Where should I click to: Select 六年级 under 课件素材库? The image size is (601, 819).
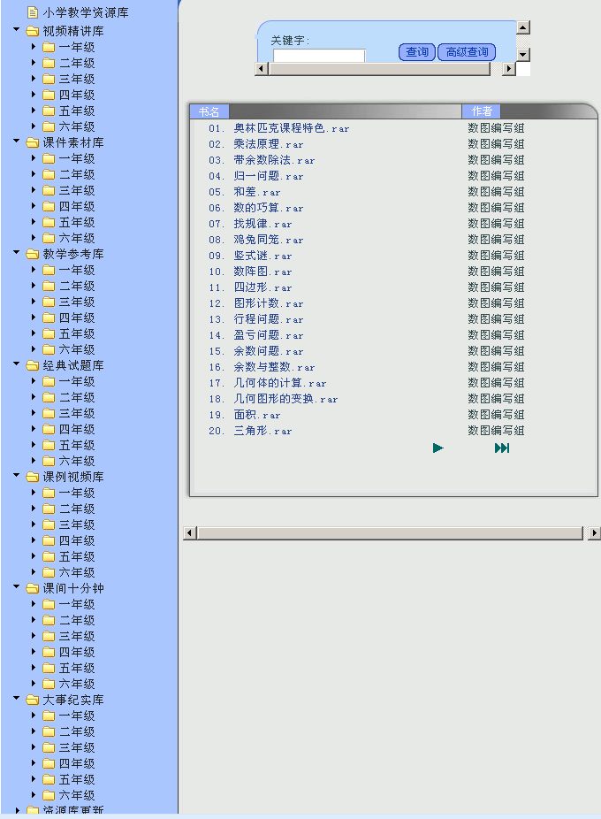click(x=77, y=238)
